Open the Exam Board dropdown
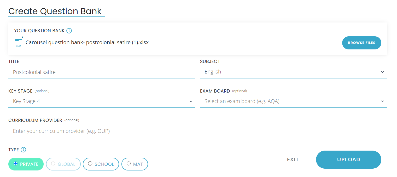The height and width of the screenshot is (177, 397). (x=290, y=101)
